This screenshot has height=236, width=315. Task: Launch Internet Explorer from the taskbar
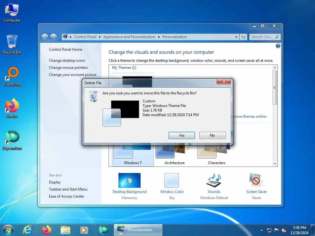point(27,230)
